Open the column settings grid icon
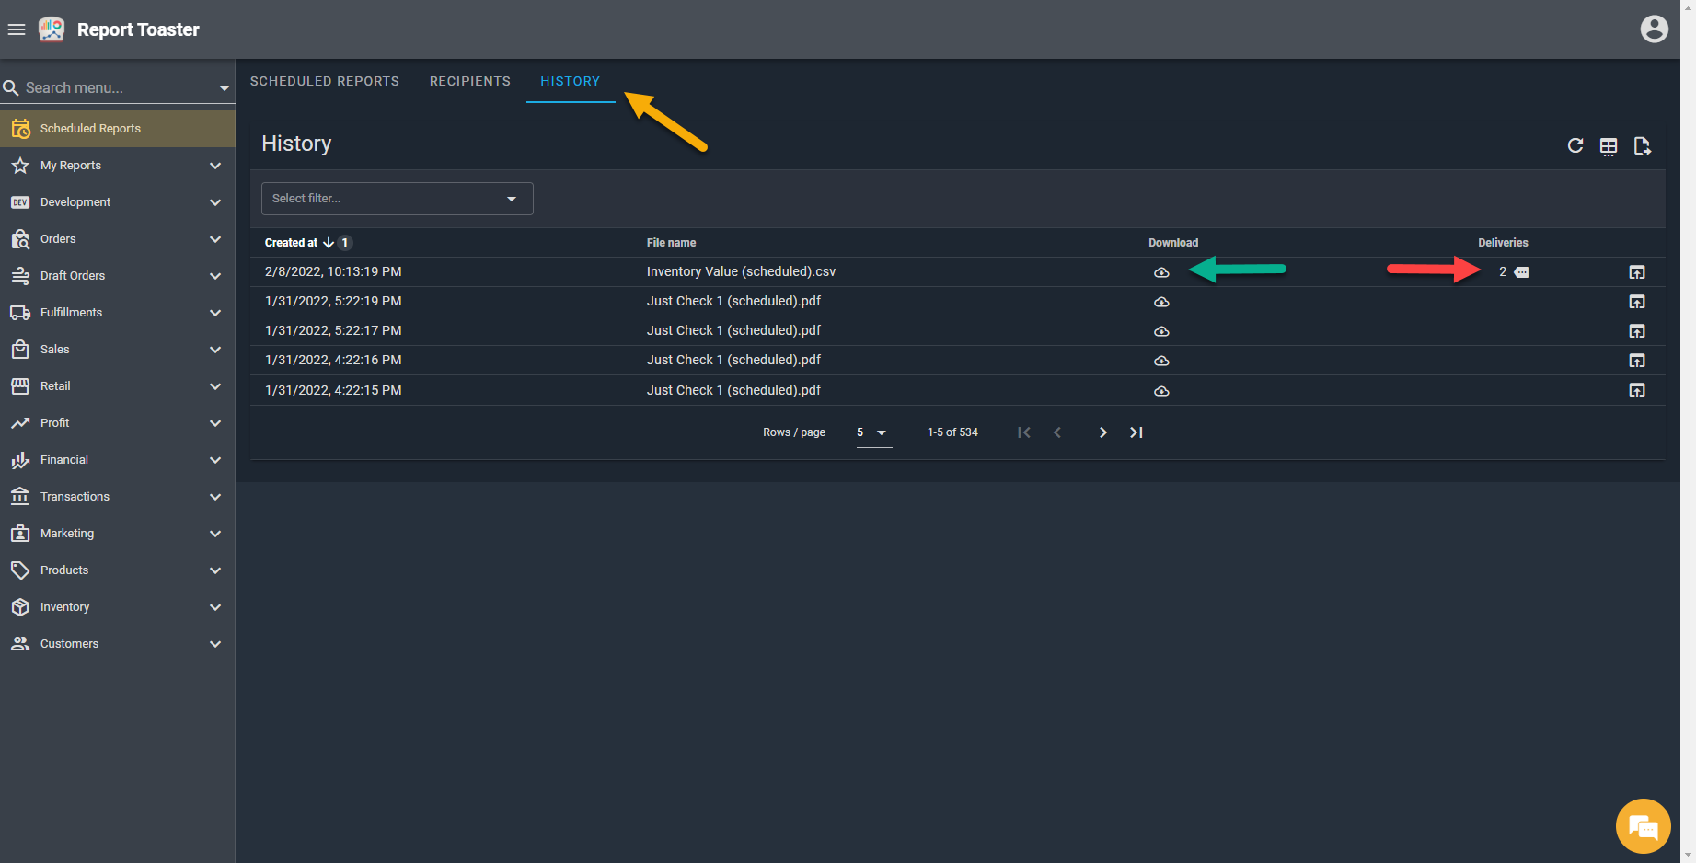 tap(1608, 146)
